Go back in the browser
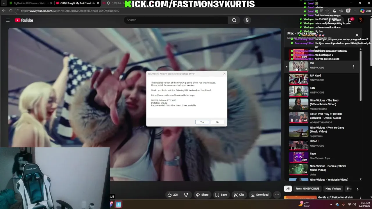Image resolution: width=372 pixels, height=209 pixels. pos(4,11)
